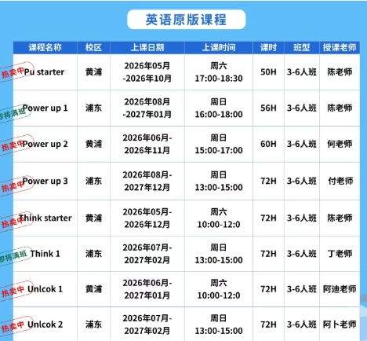Click the 校区 column header
The image size is (367, 341).
pyautogui.click(x=93, y=48)
